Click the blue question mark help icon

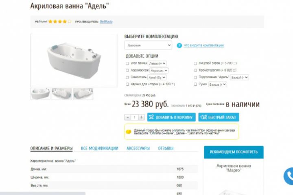point(179,45)
